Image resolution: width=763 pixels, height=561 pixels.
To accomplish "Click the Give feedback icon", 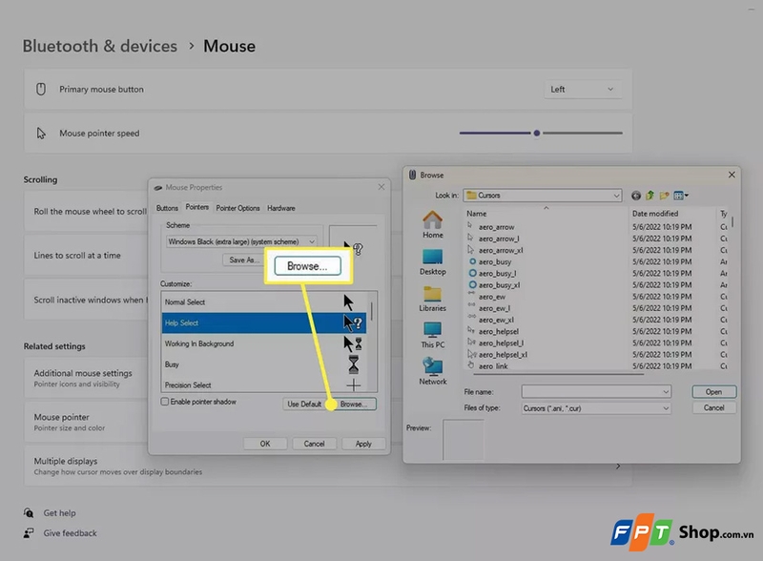I will [29, 533].
